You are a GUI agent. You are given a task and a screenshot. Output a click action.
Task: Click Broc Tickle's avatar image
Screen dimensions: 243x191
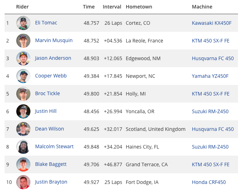(x=23, y=94)
